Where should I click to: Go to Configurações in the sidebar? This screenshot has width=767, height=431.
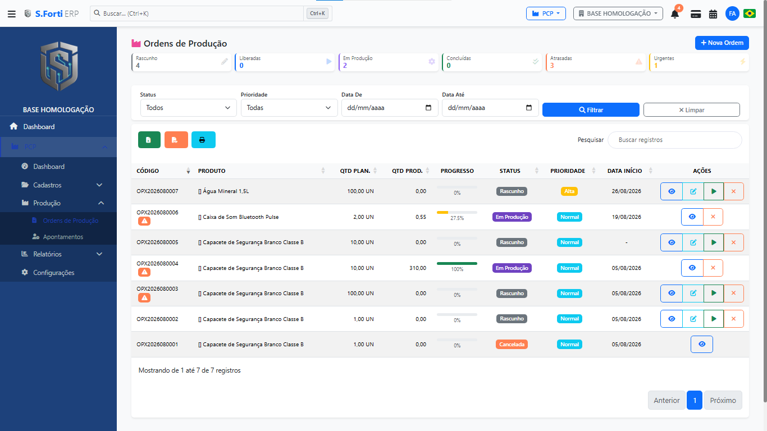58,273
